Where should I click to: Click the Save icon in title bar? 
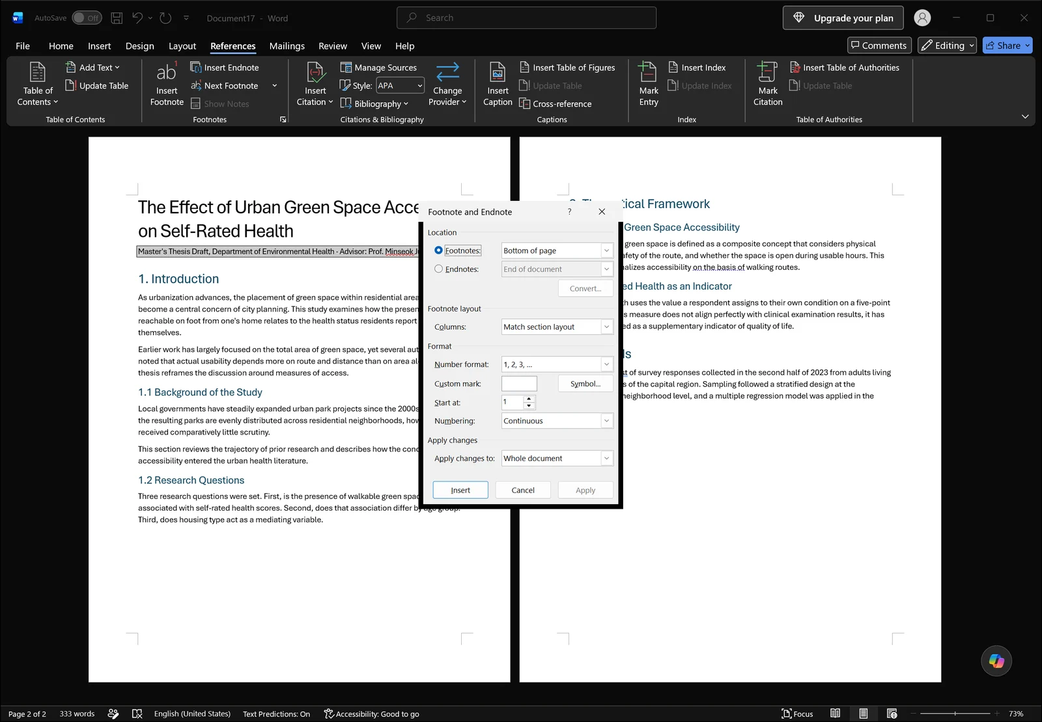click(x=117, y=18)
